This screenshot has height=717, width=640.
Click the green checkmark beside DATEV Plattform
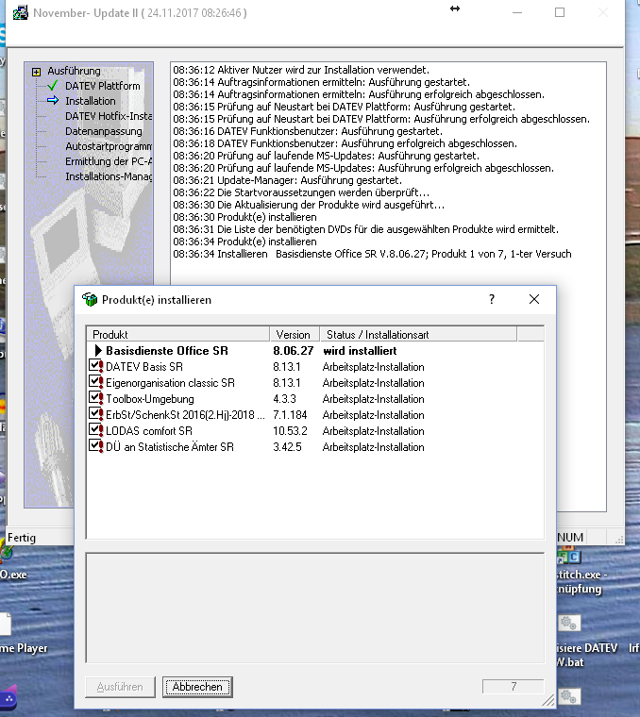click(x=53, y=86)
